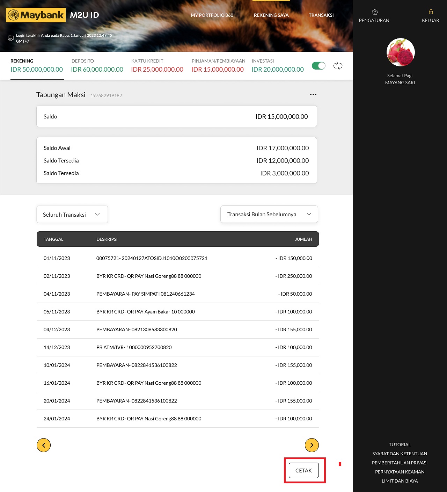Select PB ATM/IVR- 1000000952700820 description

pyautogui.click(x=134, y=347)
